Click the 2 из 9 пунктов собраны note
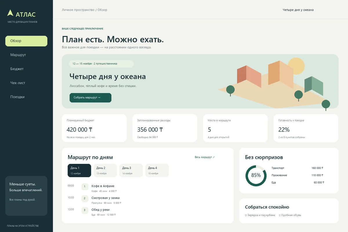348x232 pixels. pos(291,137)
